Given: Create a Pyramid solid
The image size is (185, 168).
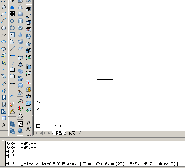Looking at the screenshot, I should [x=20, y=35].
